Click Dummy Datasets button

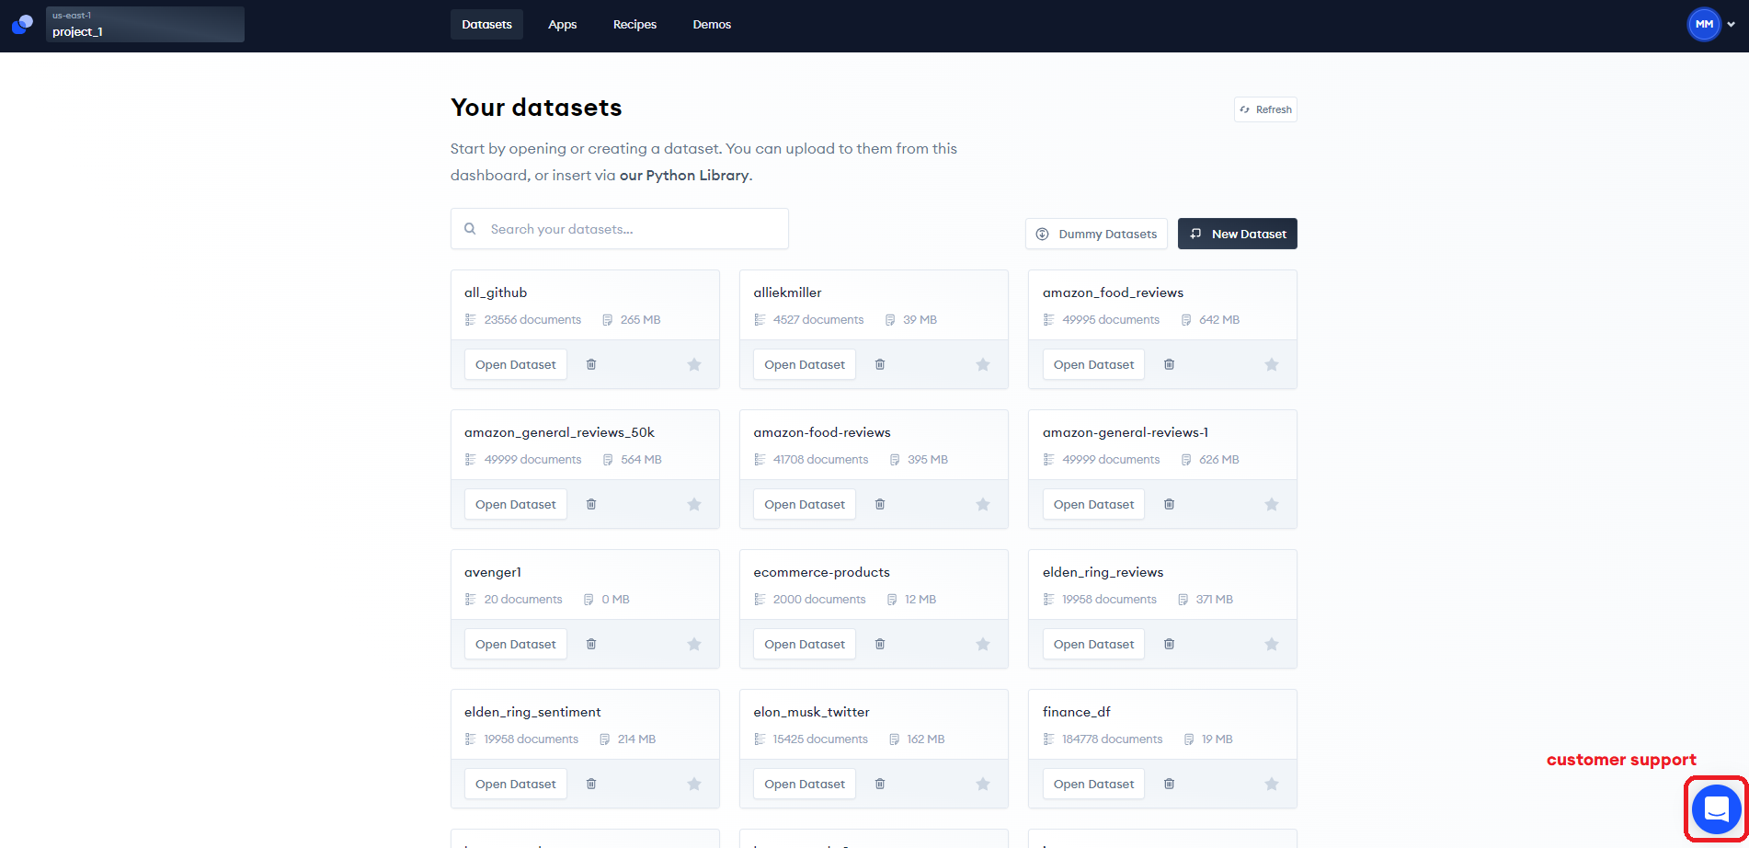pyautogui.click(x=1096, y=234)
